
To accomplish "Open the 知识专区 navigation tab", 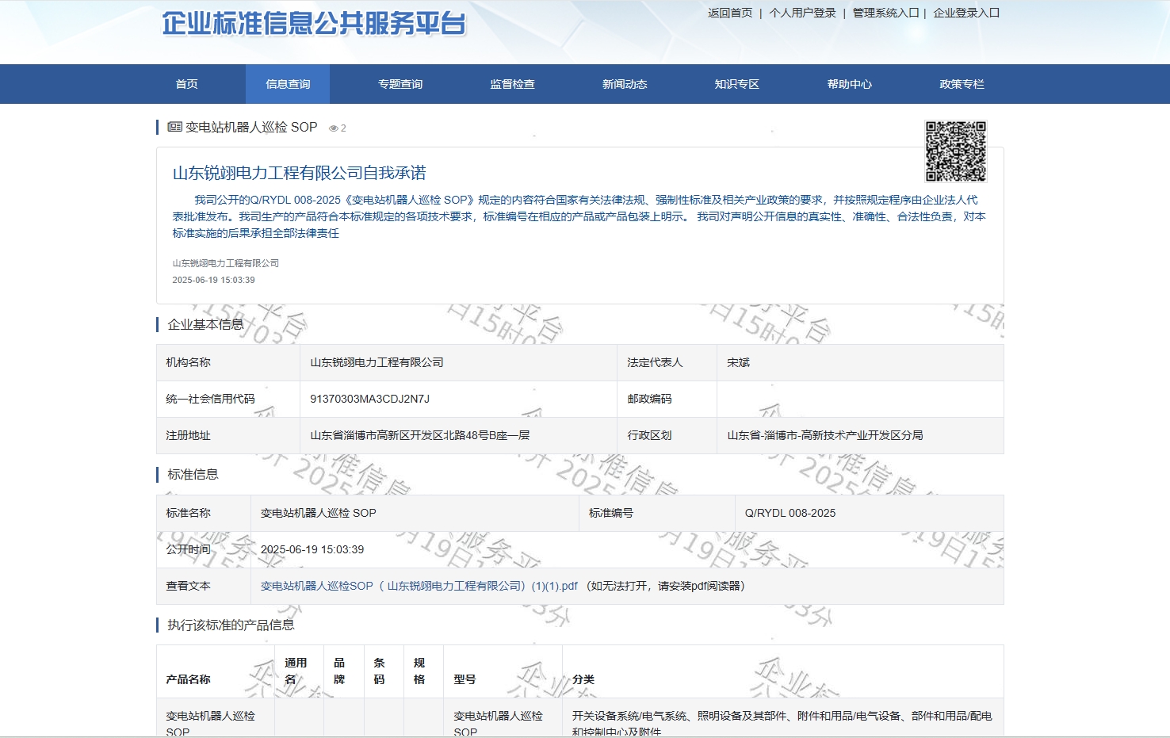I will tap(737, 84).
